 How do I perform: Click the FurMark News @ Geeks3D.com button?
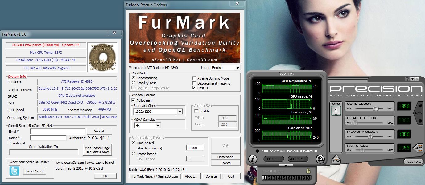click(155, 176)
